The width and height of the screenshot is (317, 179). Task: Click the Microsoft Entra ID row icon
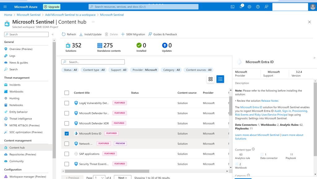click(76, 133)
